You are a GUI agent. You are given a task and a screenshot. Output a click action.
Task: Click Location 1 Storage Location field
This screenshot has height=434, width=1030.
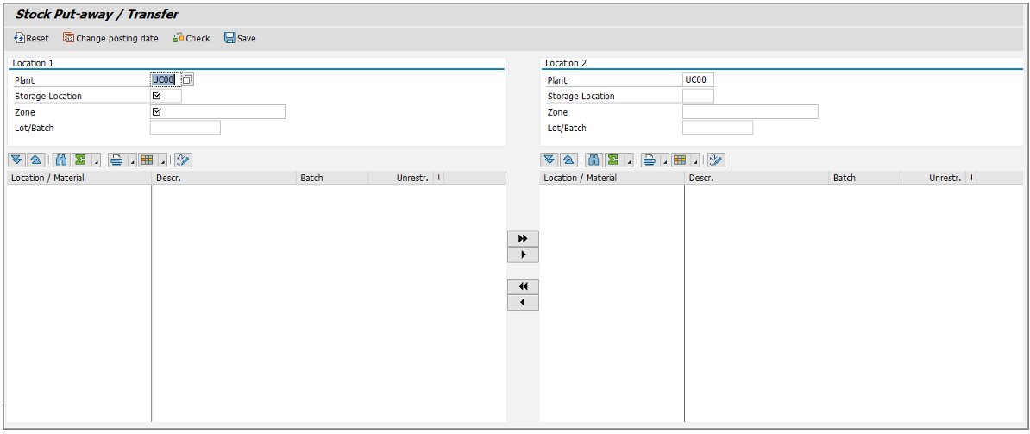point(166,96)
